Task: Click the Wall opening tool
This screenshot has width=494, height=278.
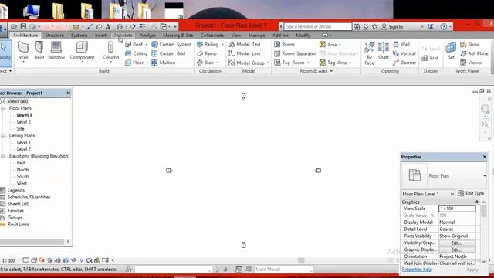Action: point(401,45)
